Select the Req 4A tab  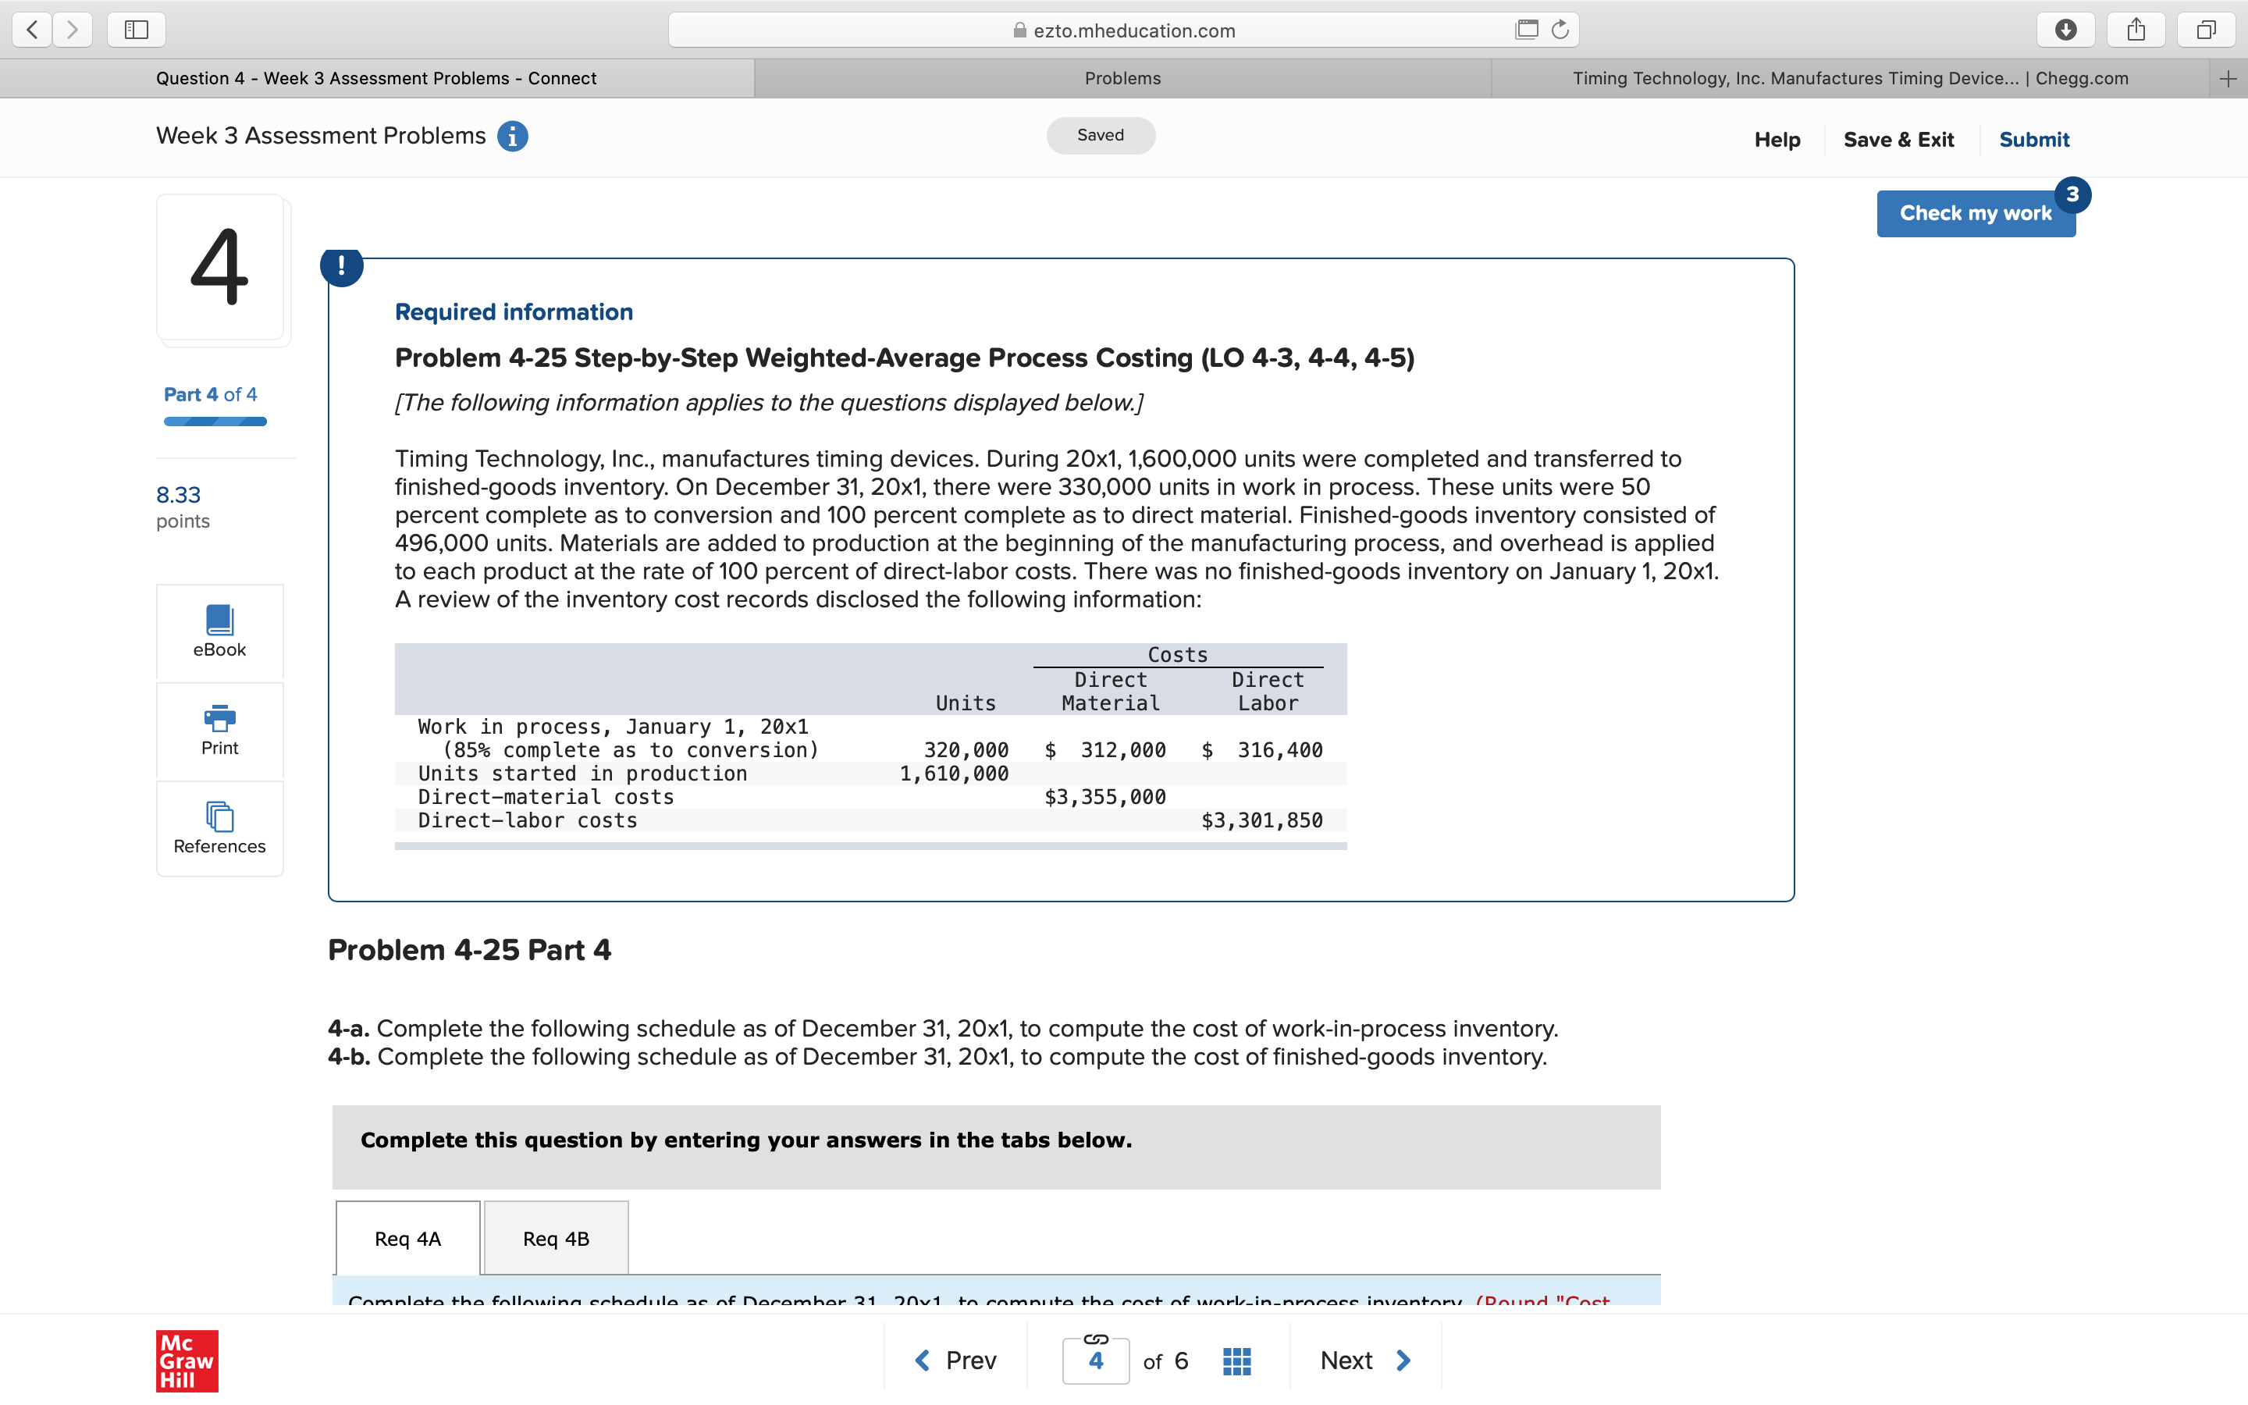(407, 1238)
